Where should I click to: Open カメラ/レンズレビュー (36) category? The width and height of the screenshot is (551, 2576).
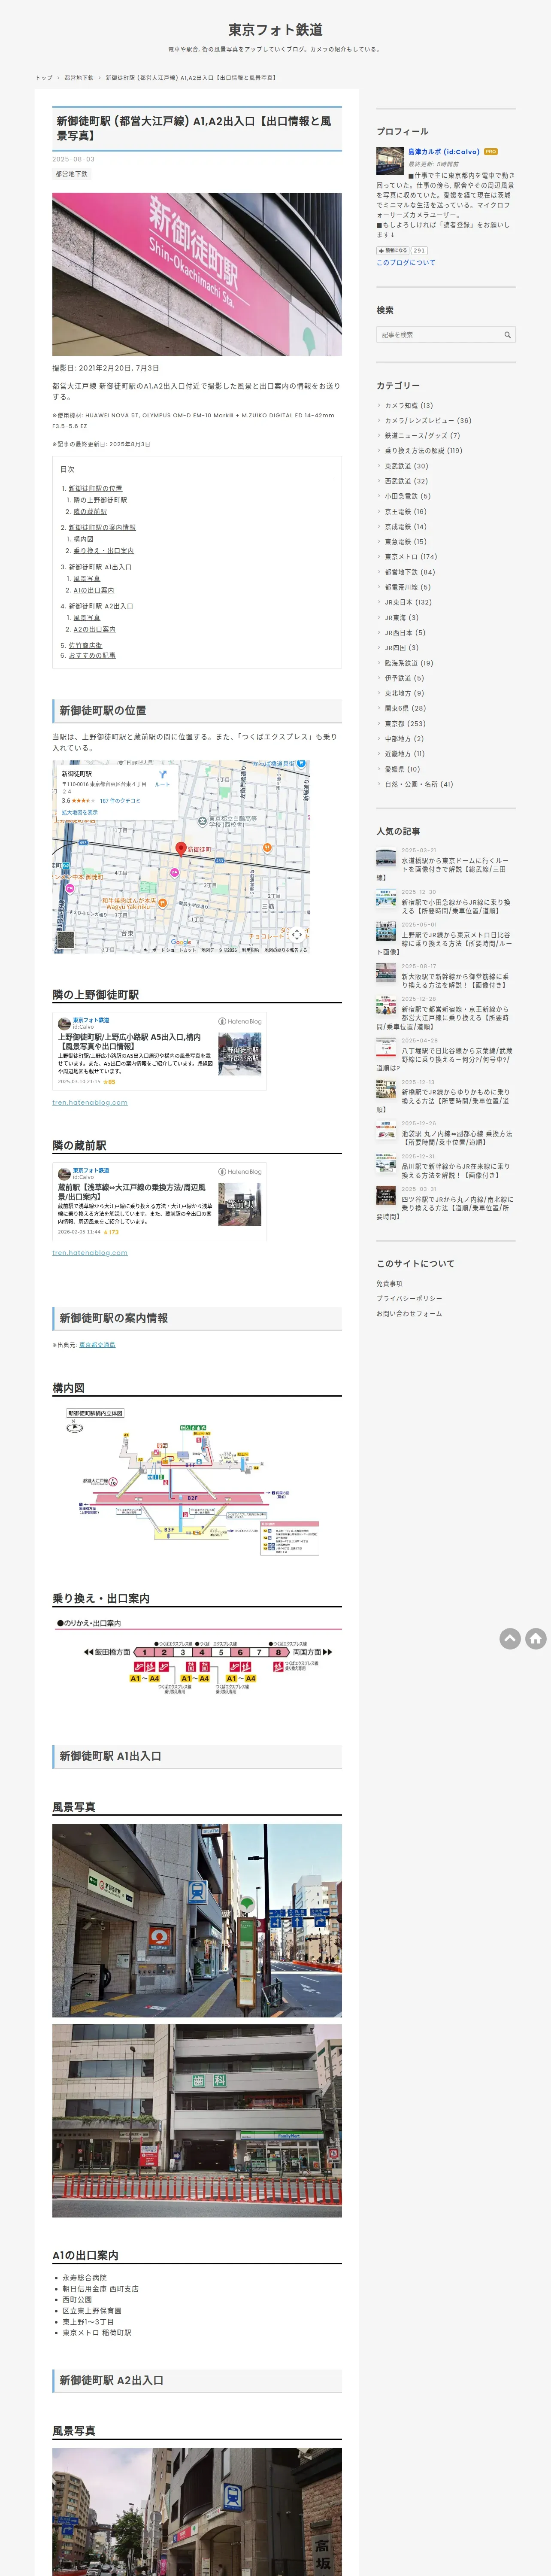[x=428, y=421]
